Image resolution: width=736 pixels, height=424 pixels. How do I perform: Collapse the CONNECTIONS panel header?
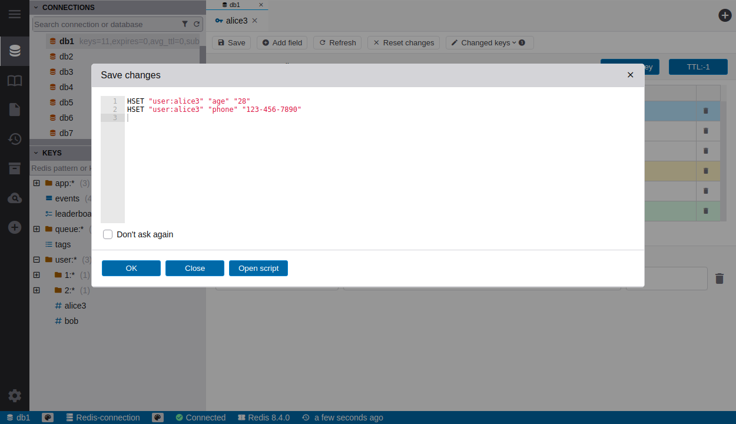click(36, 8)
